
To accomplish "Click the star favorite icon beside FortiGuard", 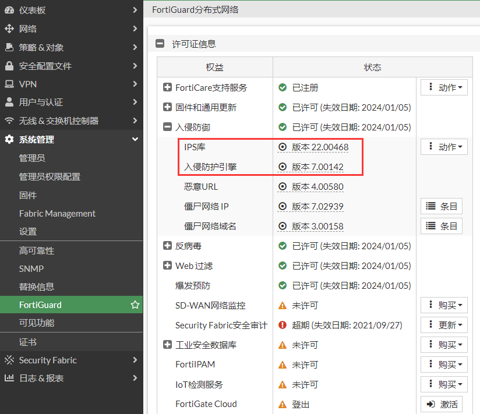I will (x=135, y=305).
